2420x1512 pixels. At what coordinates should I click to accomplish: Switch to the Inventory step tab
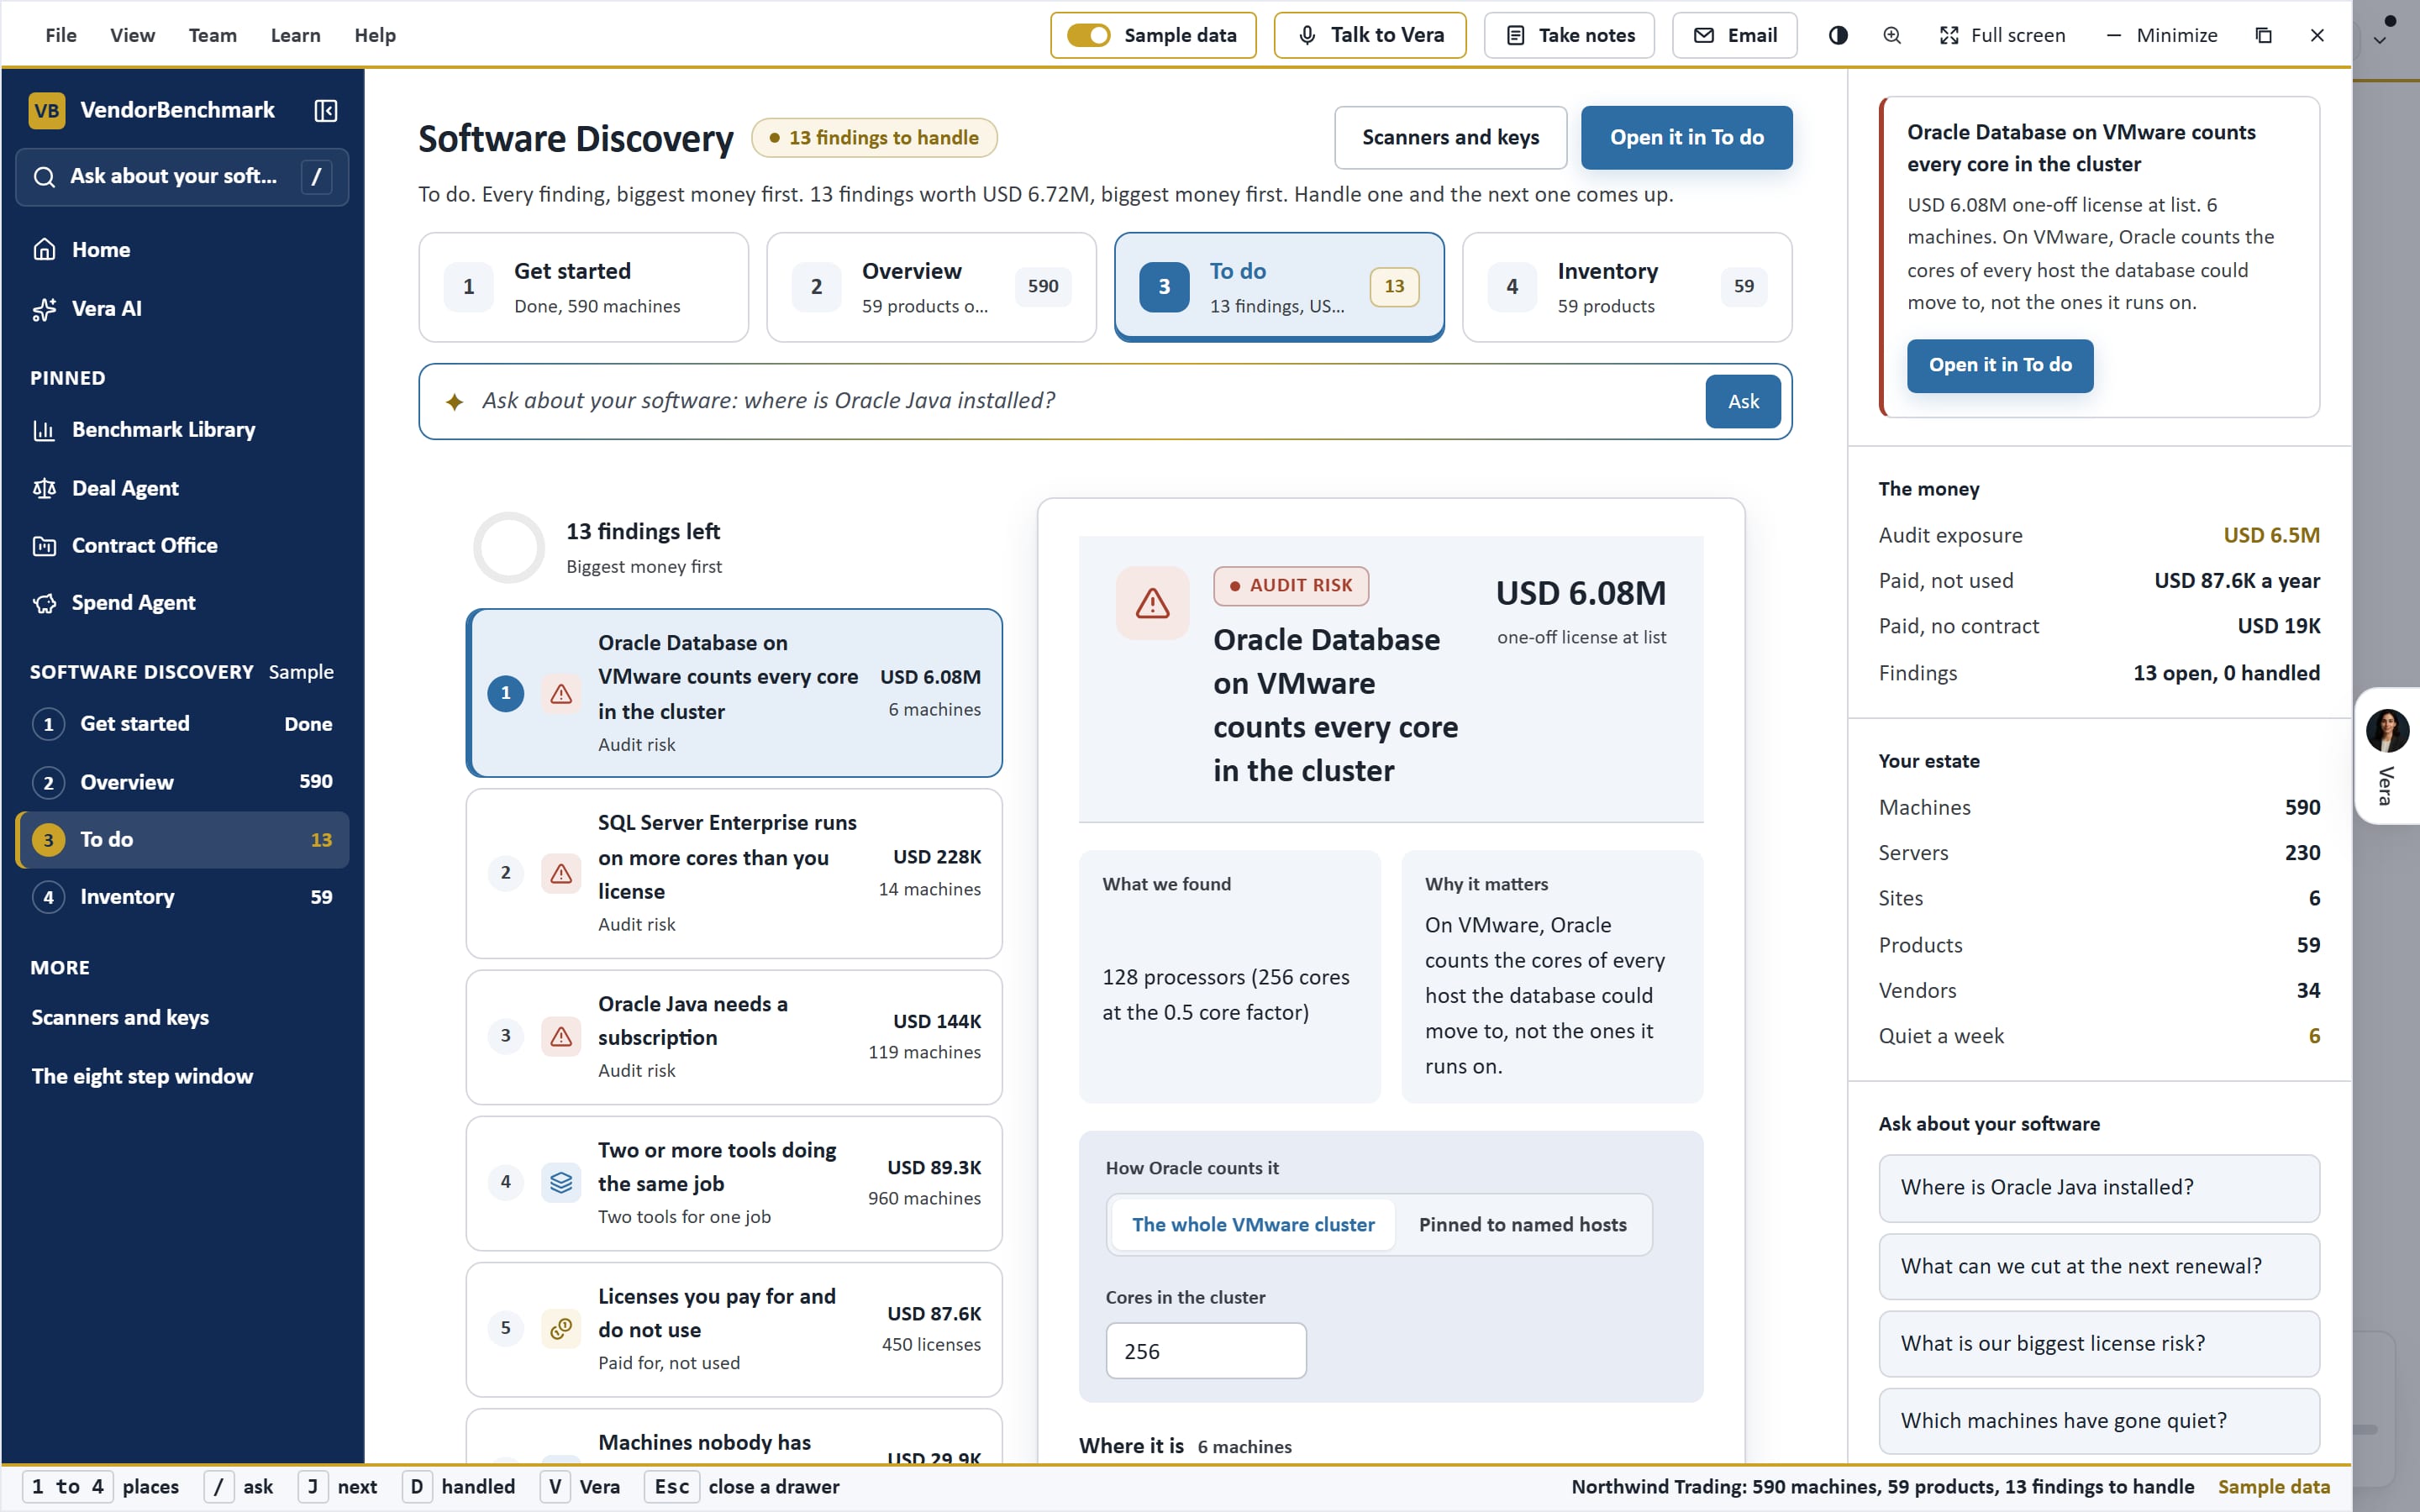1627,287
